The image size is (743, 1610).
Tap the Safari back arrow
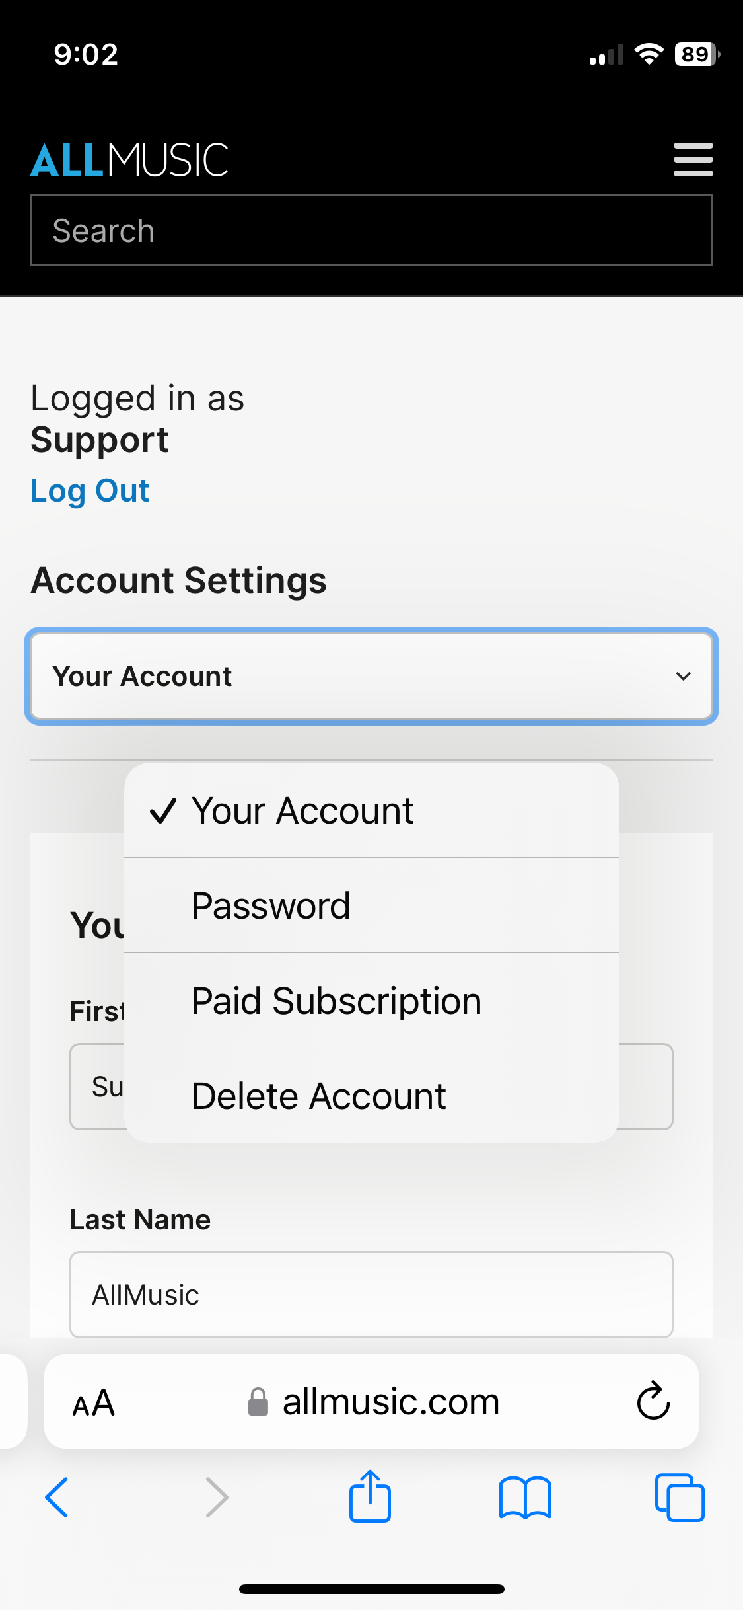point(57,1497)
